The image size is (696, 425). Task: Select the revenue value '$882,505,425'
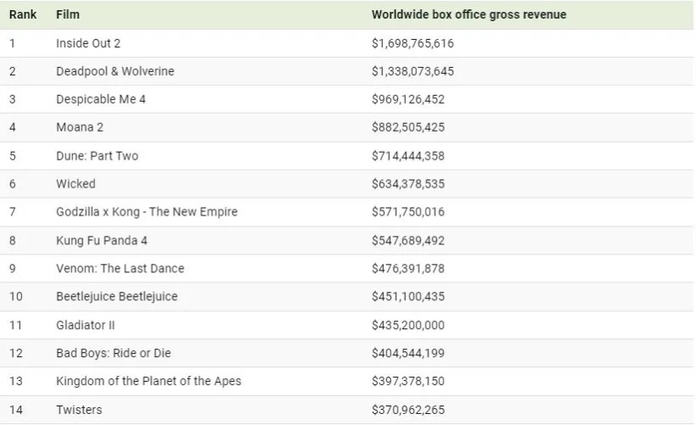pyautogui.click(x=408, y=127)
